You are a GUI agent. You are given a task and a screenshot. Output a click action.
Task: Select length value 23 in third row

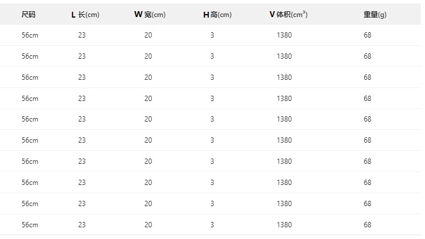coord(82,78)
